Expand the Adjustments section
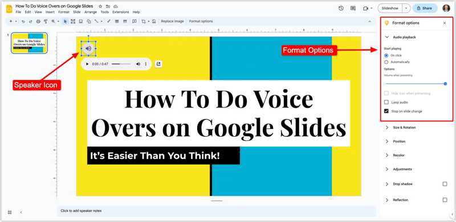456x222 pixels. (x=387, y=169)
